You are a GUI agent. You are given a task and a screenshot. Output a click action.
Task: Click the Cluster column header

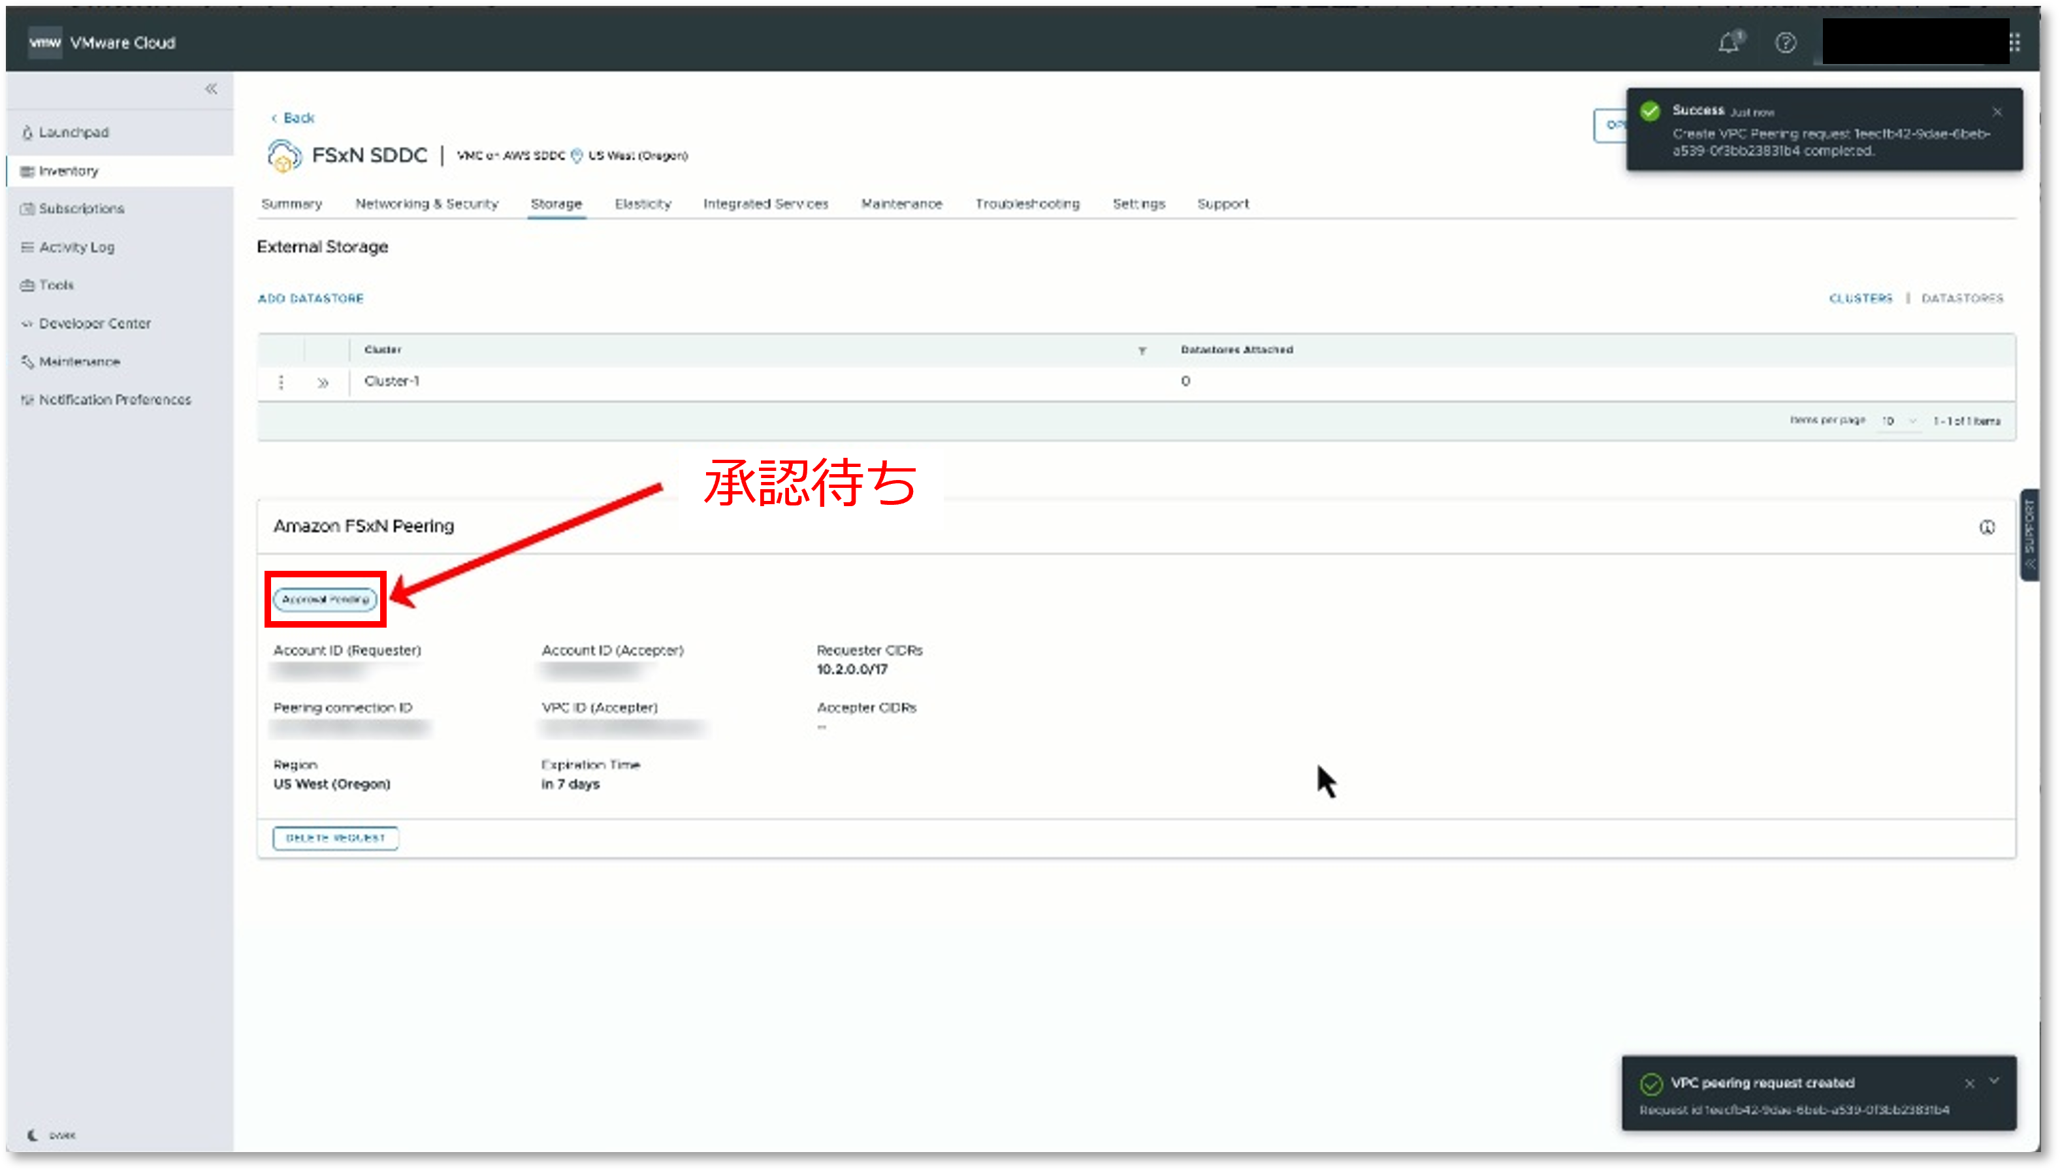point(382,350)
